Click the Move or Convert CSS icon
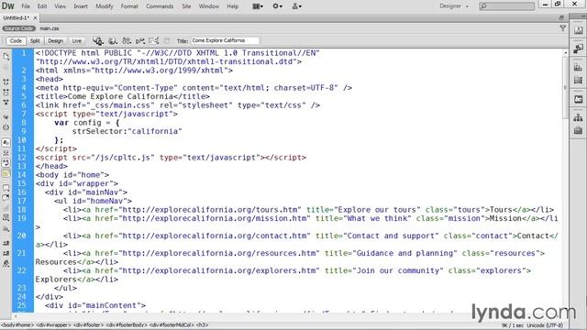This screenshot has width=587, height=330. coord(6,228)
